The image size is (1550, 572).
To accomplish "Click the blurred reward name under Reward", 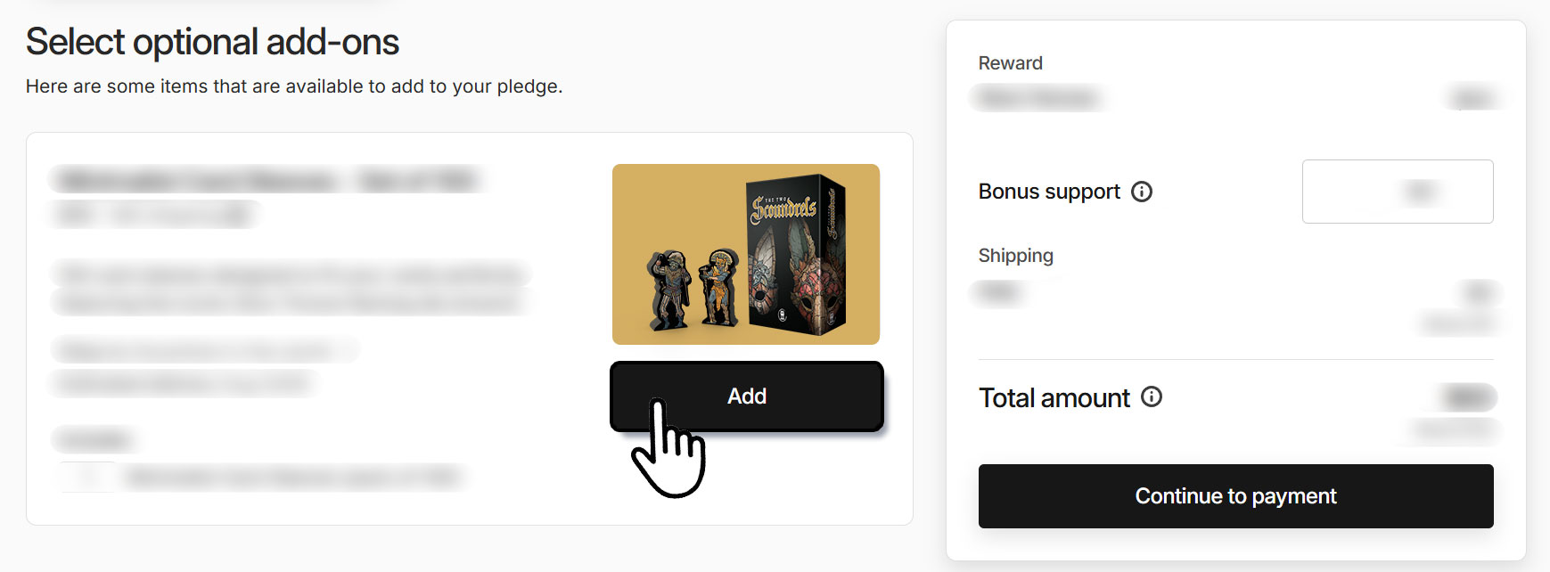I will click(1037, 97).
